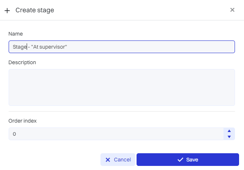Increase Order index with up arrow
The width and height of the screenshot is (244, 170).
[x=229, y=131]
